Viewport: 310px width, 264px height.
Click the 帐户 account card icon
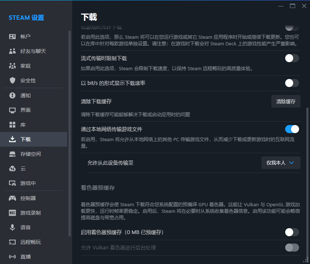point(12,37)
